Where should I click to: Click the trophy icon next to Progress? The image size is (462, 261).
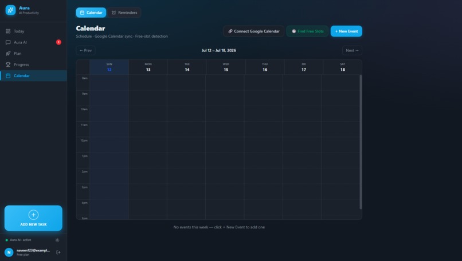[x=8, y=65]
